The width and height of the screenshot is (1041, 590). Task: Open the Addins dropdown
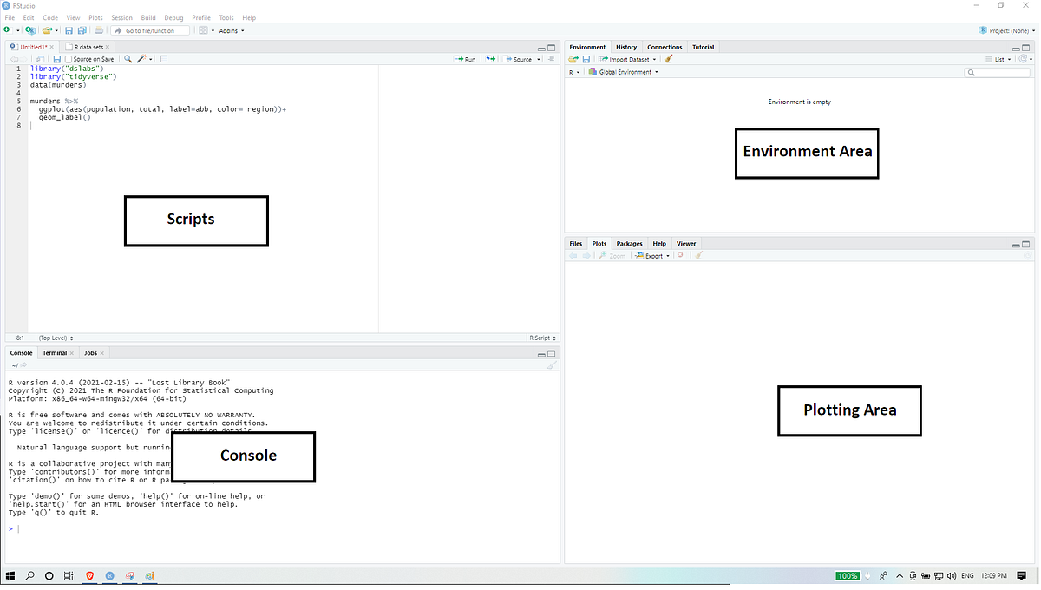coord(229,30)
